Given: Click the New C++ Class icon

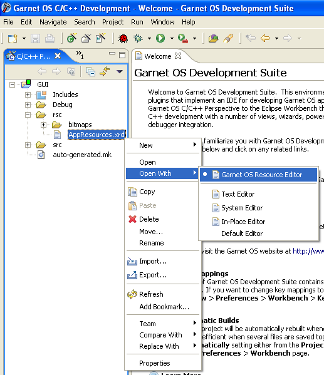Looking at the screenshot, I should point(71,38).
